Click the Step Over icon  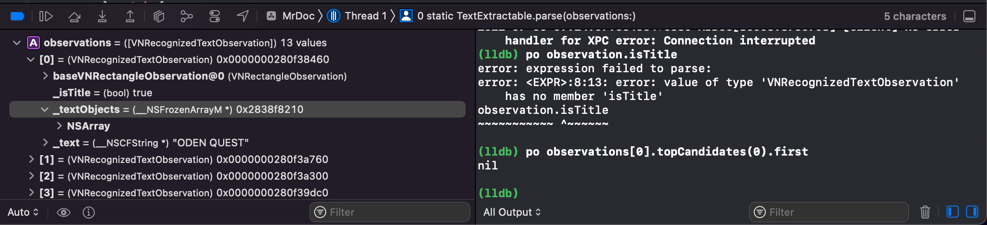tap(74, 17)
